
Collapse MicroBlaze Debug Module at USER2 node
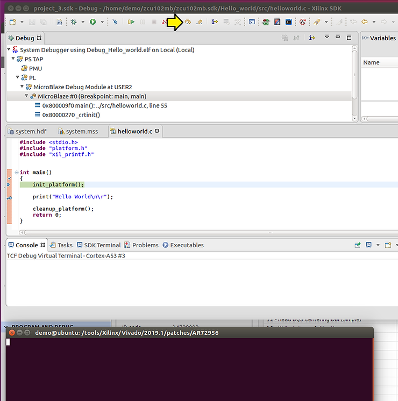coord(22,87)
